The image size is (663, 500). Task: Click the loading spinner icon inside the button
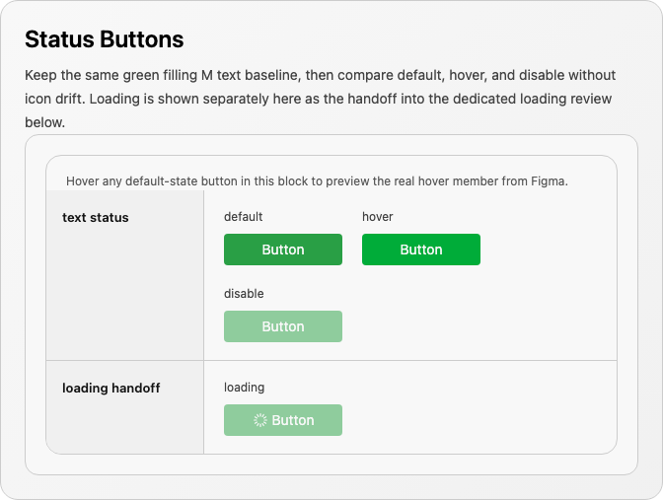[x=260, y=420]
